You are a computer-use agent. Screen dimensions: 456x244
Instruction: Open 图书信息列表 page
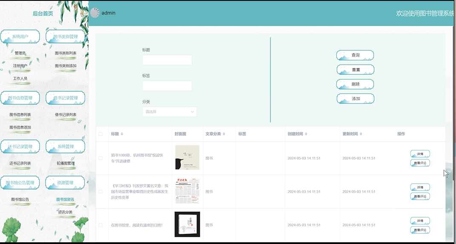click(20, 114)
